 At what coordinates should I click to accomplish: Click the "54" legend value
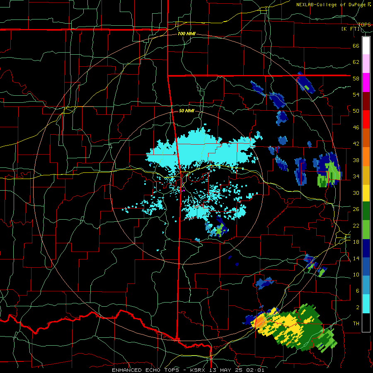tap(356, 94)
